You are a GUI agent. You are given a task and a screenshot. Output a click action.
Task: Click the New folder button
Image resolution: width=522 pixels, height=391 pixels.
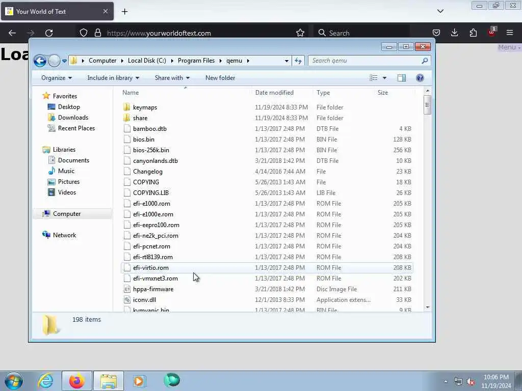coord(220,78)
